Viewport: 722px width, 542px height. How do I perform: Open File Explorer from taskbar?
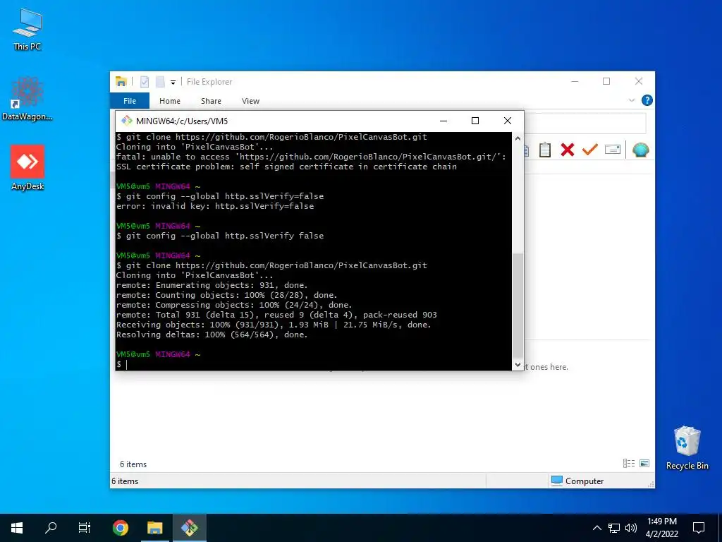point(154,528)
